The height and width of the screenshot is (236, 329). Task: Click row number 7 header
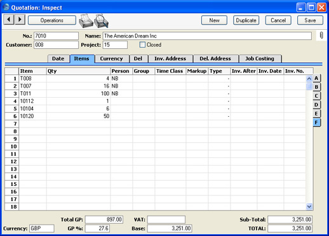(x=12, y=124)
